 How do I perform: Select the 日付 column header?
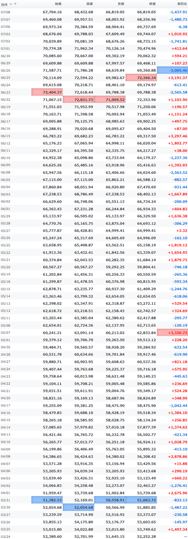(x=4, y=4)
